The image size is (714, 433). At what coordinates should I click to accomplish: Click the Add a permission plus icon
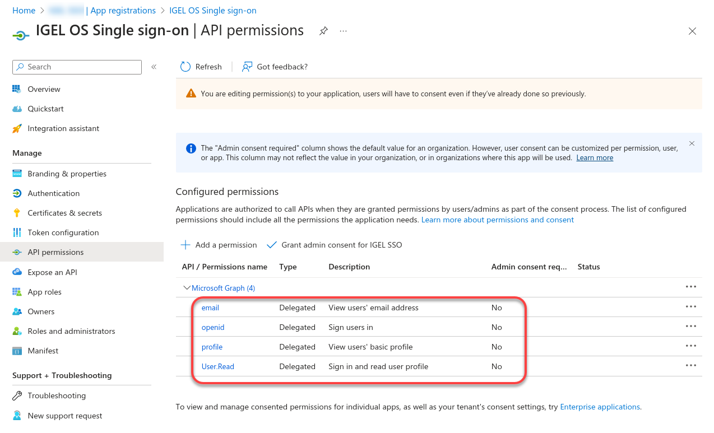[x=186, y=245]
